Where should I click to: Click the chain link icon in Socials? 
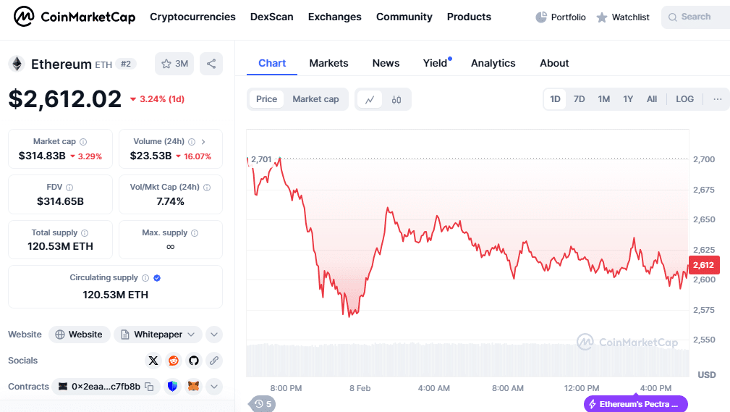pyautogui.click(x=214, y=361)
